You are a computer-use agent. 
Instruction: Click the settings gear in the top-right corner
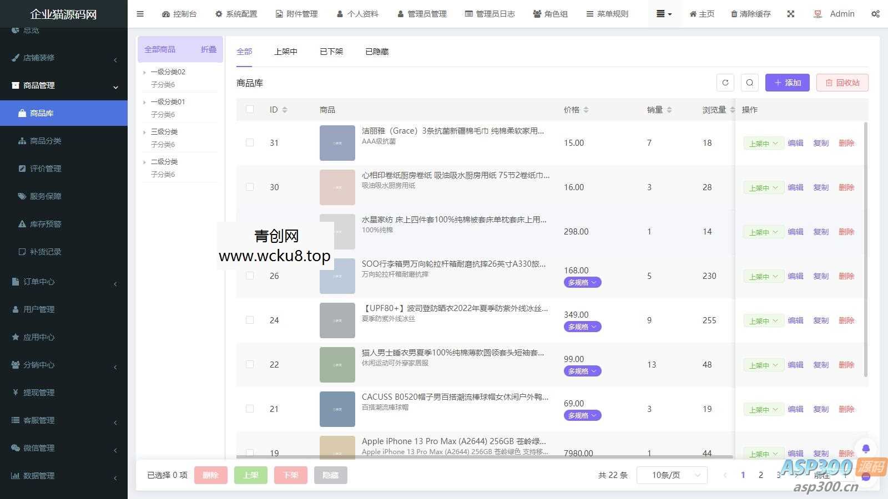pyautogui.click(x=876, y=14)
